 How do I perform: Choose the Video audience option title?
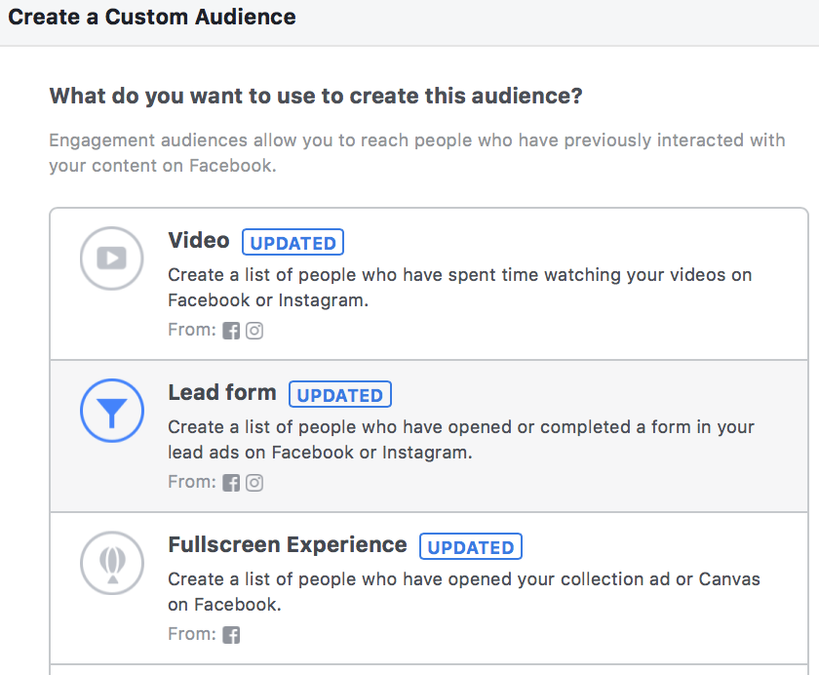tap(199, 240)
